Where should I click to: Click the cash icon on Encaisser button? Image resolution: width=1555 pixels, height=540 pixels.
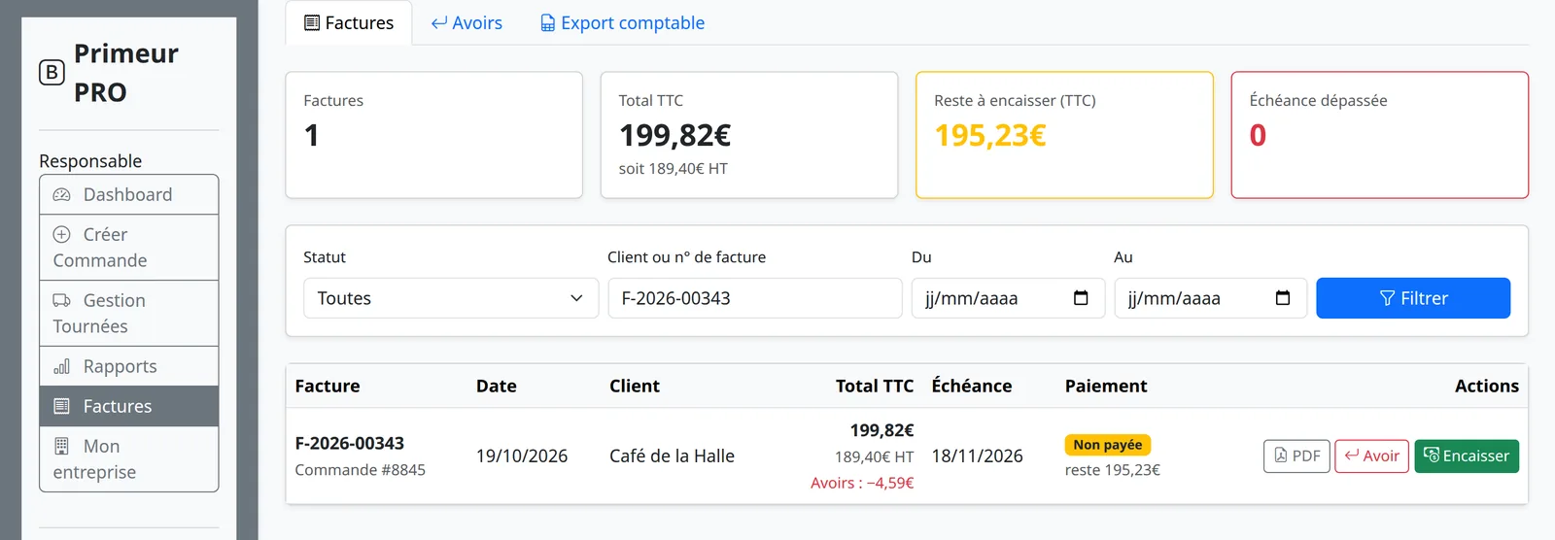pyautogui.click(x=1432, y=455)
